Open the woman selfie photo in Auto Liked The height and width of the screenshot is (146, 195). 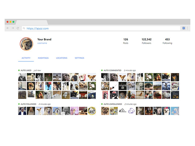coord(57,86)
